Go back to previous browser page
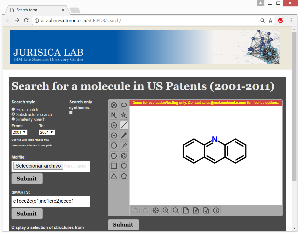 [x=8, y=20]
